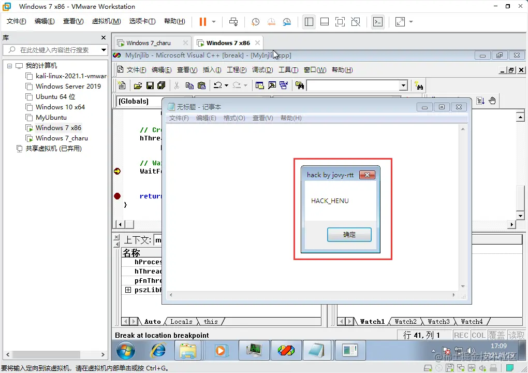
Task: Click the Unity mode icon
Action: (x=356, y=22)
